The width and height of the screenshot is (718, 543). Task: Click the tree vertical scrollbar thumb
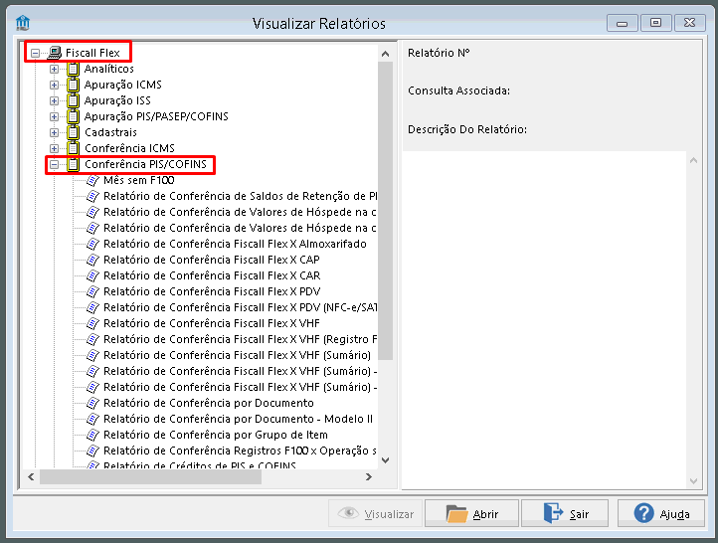(x=386, y=211)
